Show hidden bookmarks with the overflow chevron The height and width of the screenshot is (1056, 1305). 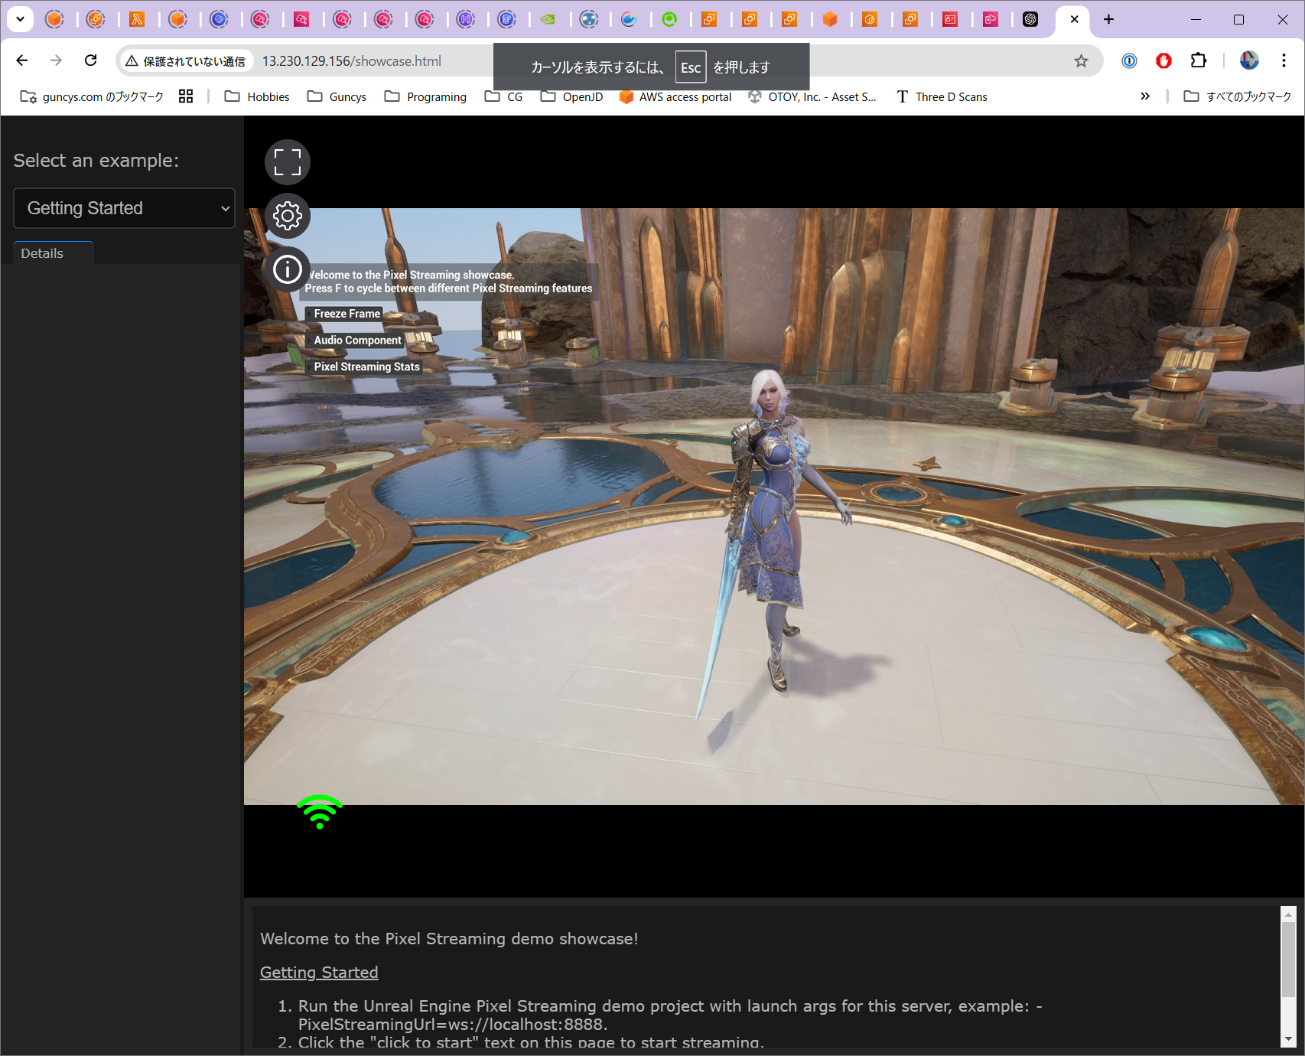click(x=1145, y=96)
